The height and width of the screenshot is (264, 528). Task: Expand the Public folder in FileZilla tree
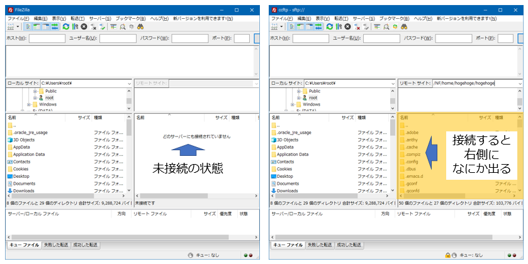[x=35, y=91]
